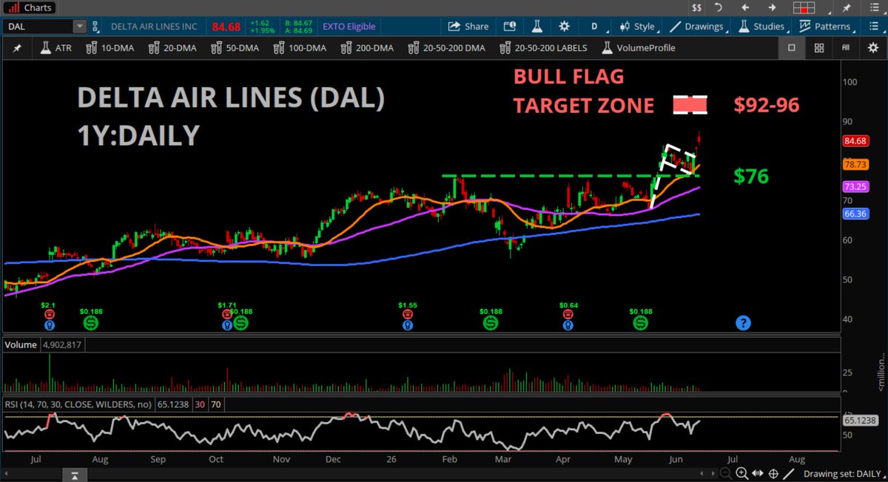The image size is (888, 482).
Task: Pin the window using top-right pin icon
Action: pyautogui.click(x=847, y=7)
